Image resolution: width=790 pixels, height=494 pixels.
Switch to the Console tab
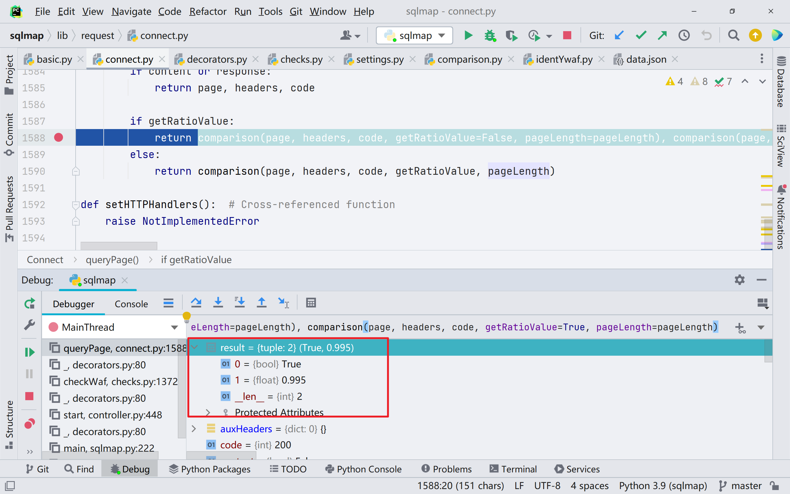tap(131, 304)
